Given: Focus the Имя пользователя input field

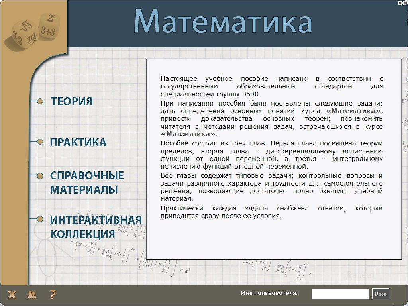Looking at the screenshot, I should [x=340, y=294].
